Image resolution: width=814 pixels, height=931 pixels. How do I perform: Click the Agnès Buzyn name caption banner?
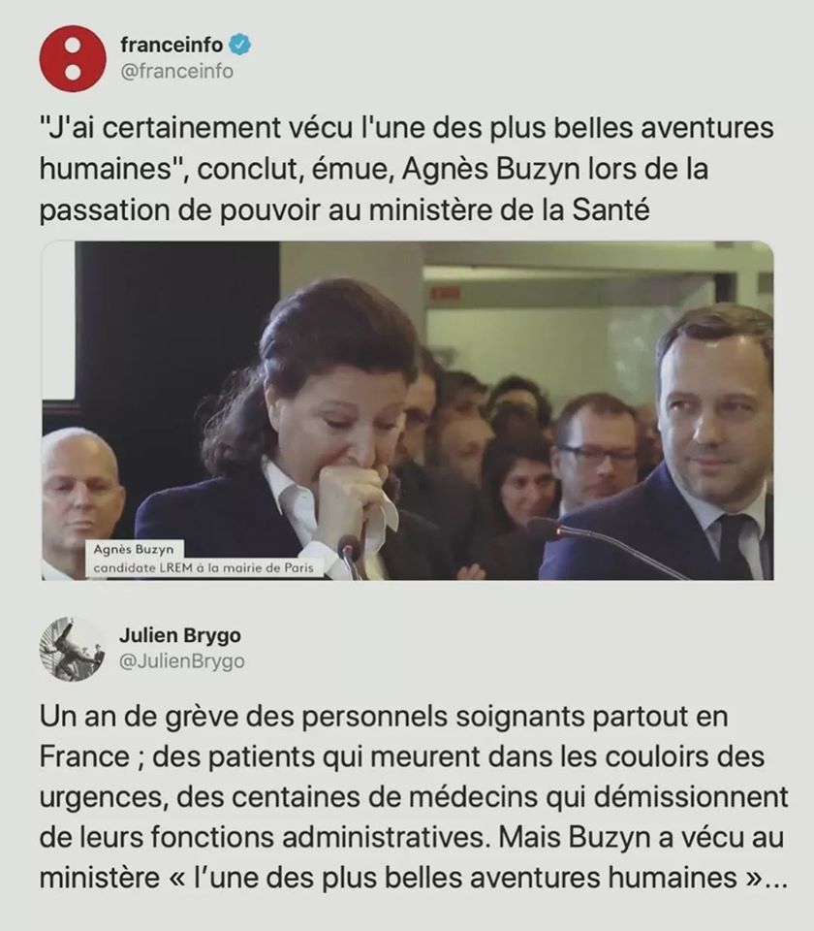(134, 549)
